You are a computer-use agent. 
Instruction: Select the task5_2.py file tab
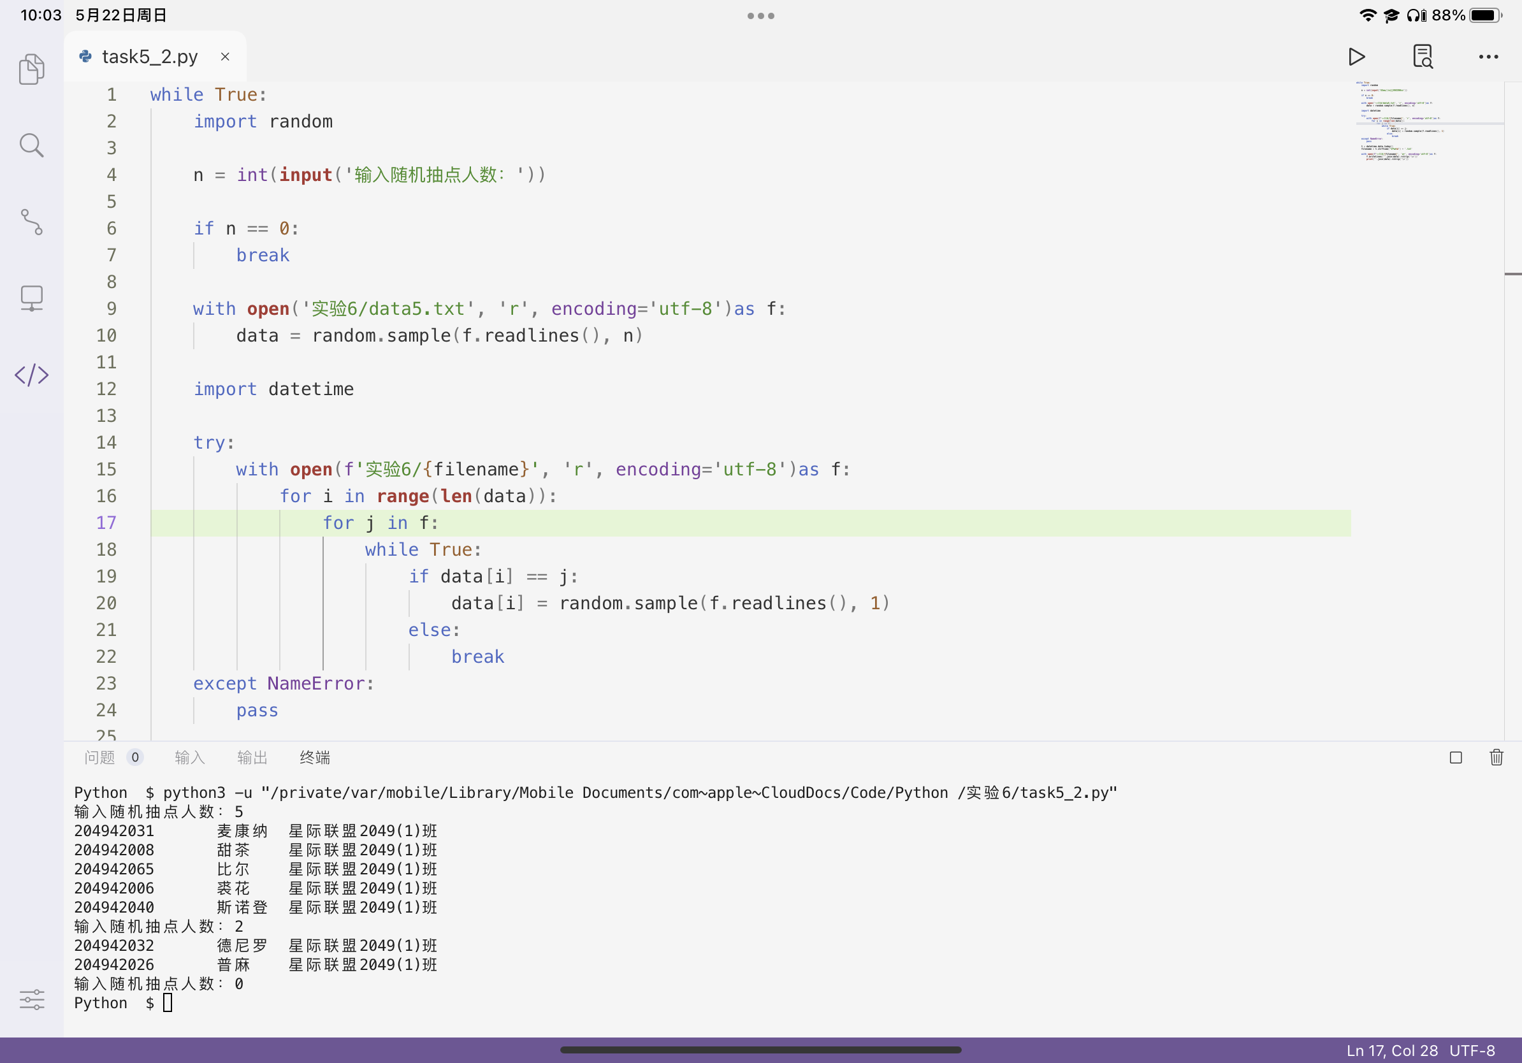150,57
